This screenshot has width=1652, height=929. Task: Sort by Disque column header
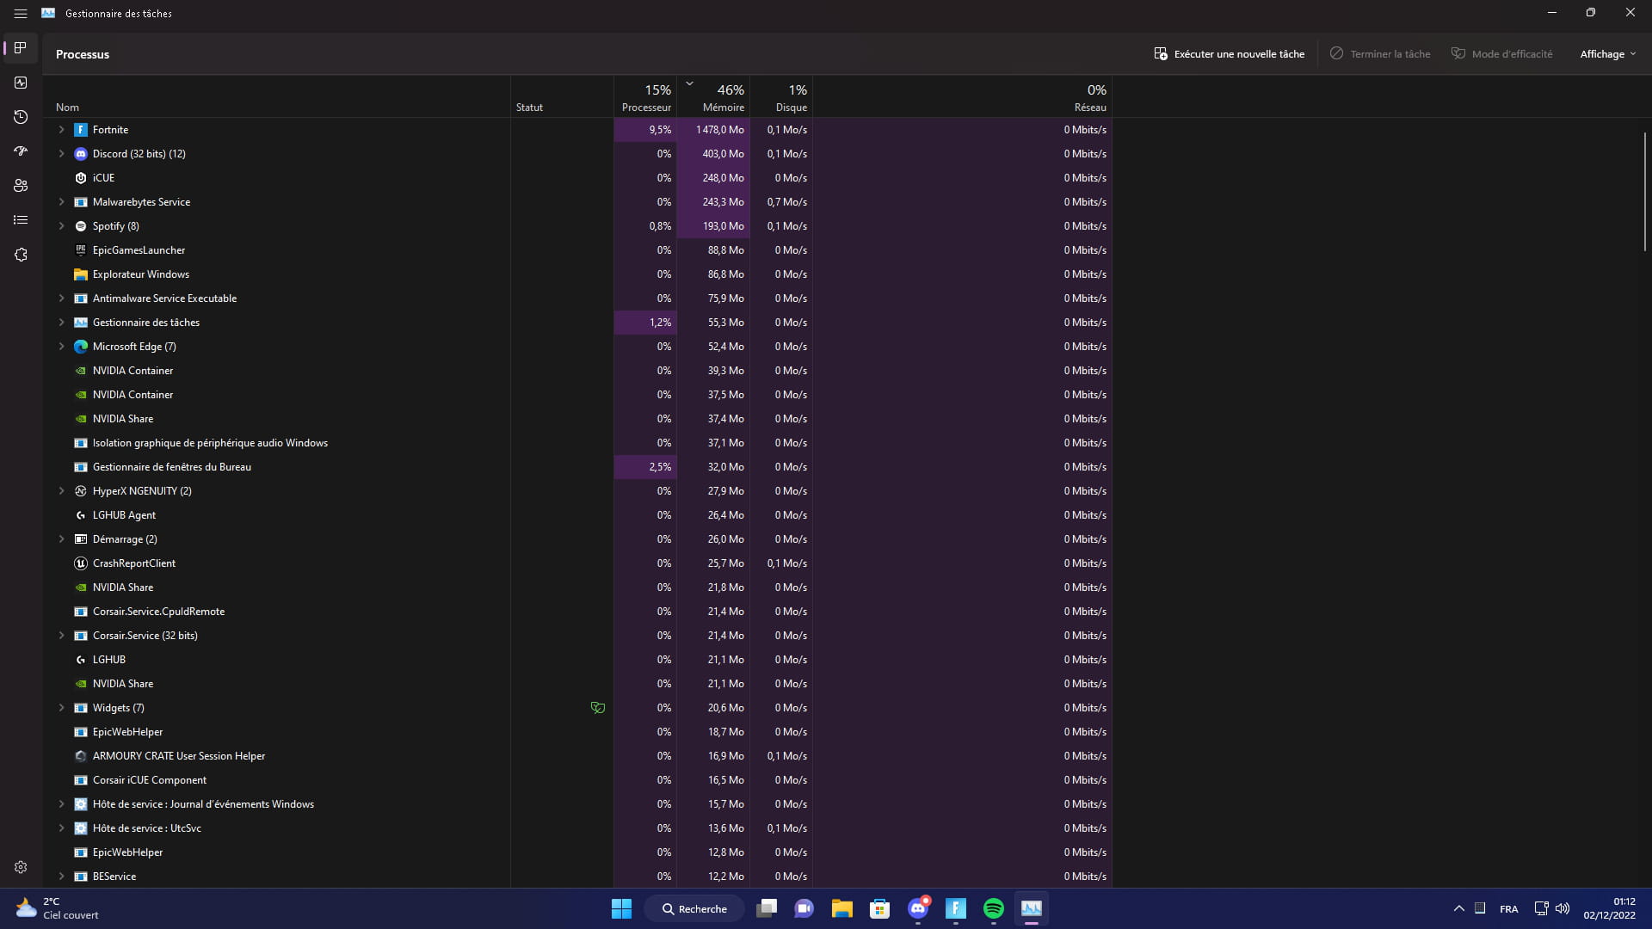pos(781,96)
